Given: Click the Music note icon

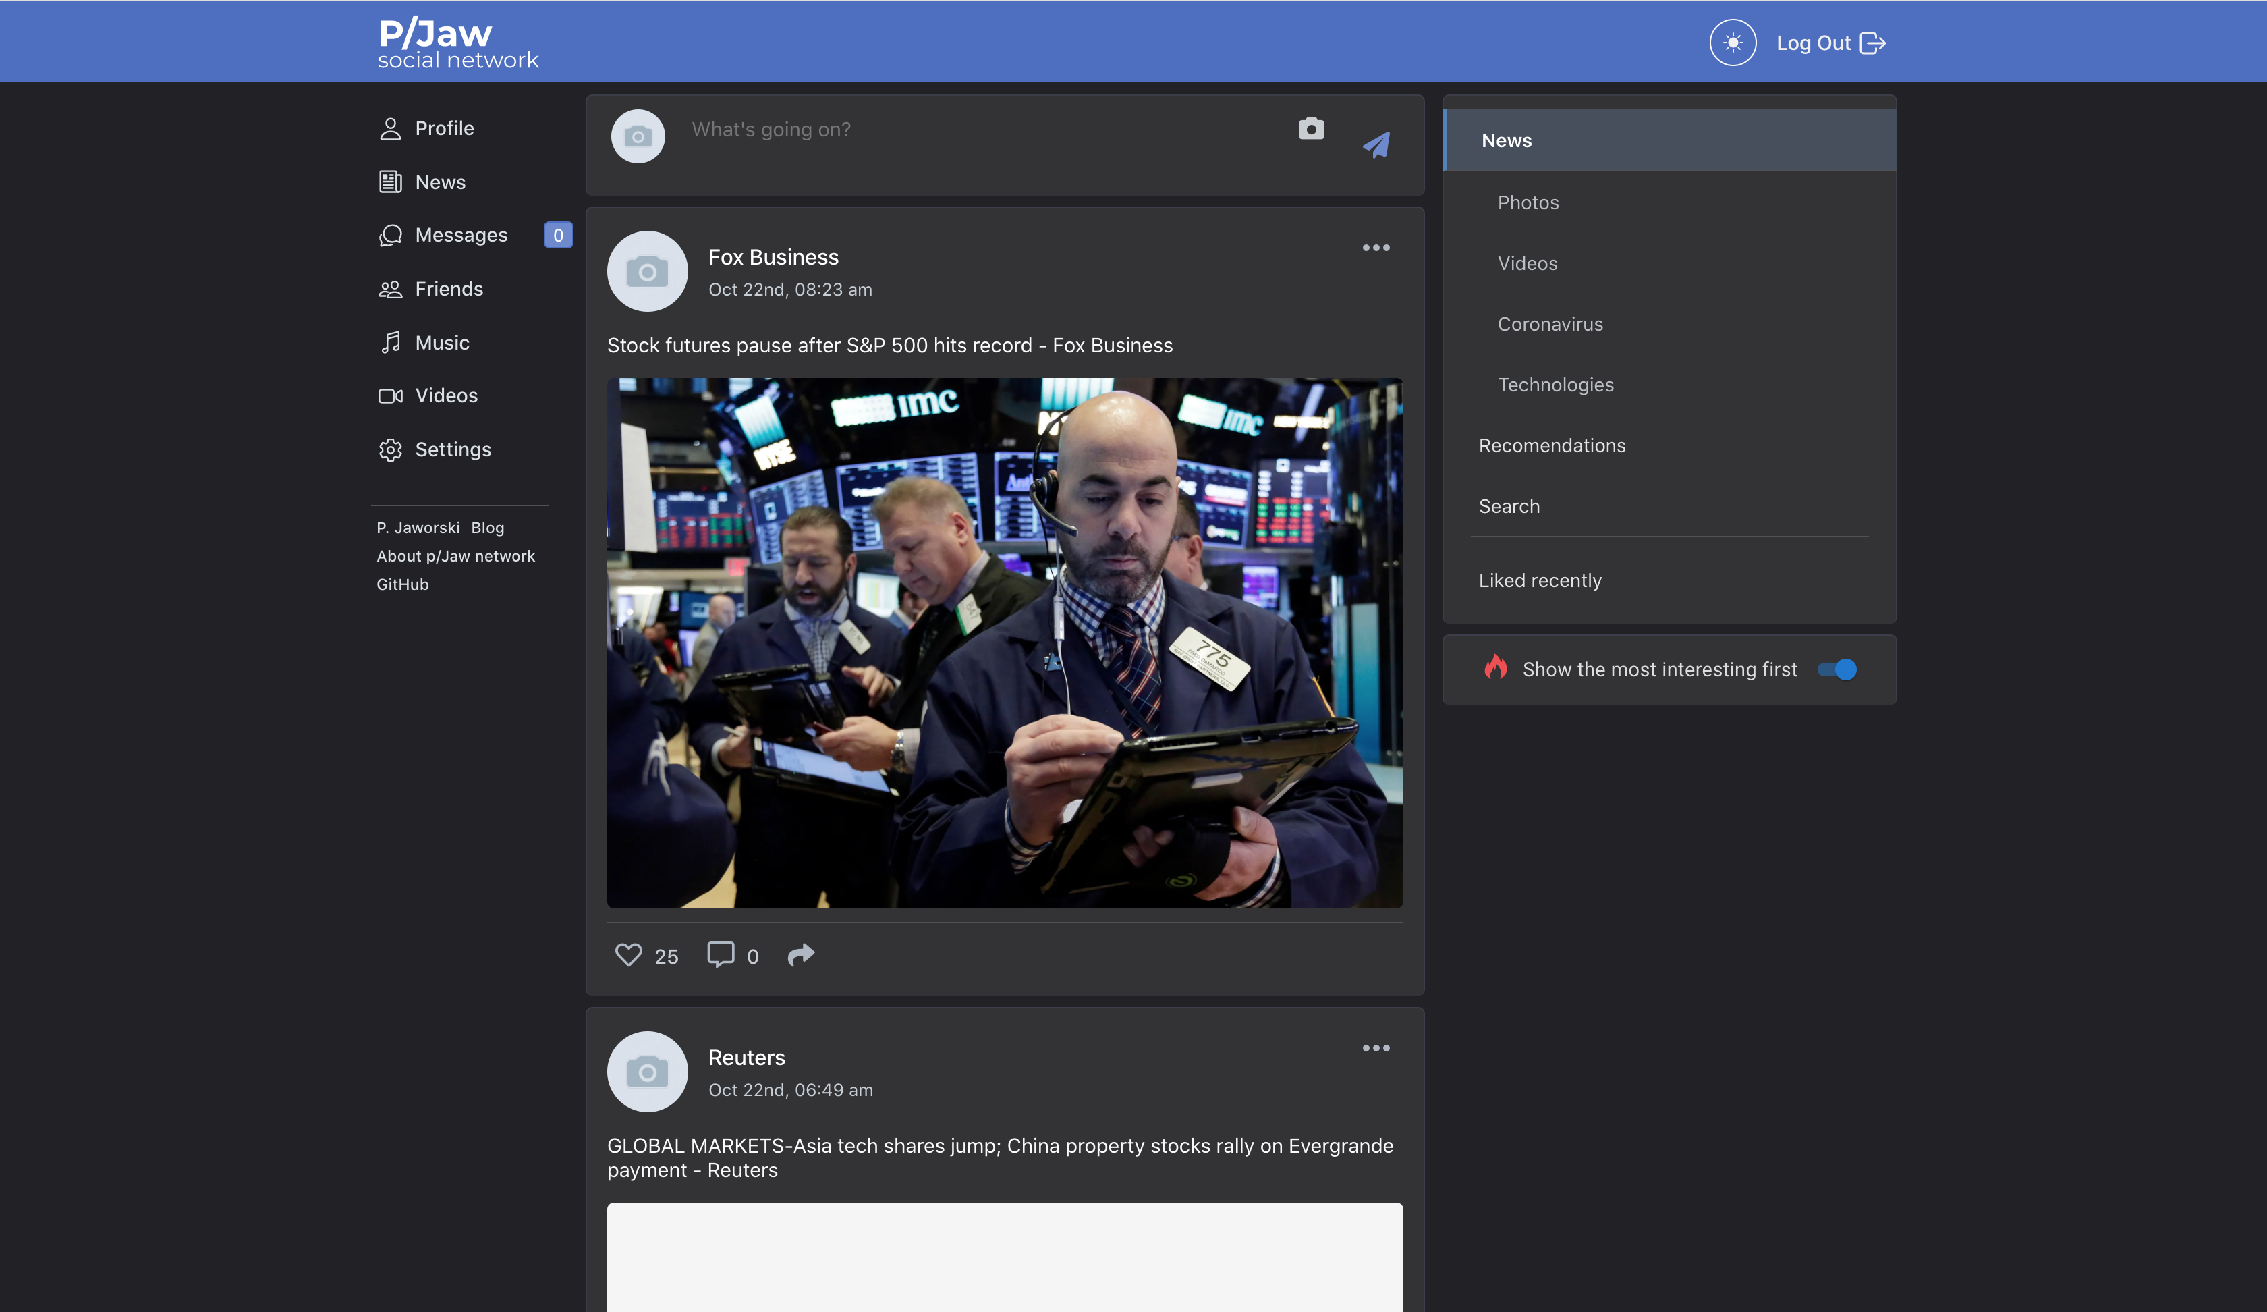Looking at the screenshot, I should coord(389,342).
